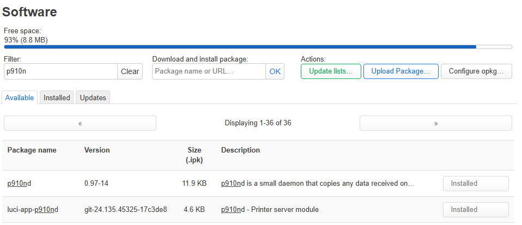Confirm package download with OK button
Image resolution: width=522 pixels, height=225 pixels.
275,71
